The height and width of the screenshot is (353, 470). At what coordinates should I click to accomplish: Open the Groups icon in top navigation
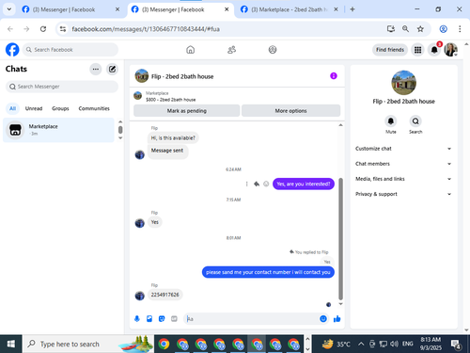click(273, 50)
